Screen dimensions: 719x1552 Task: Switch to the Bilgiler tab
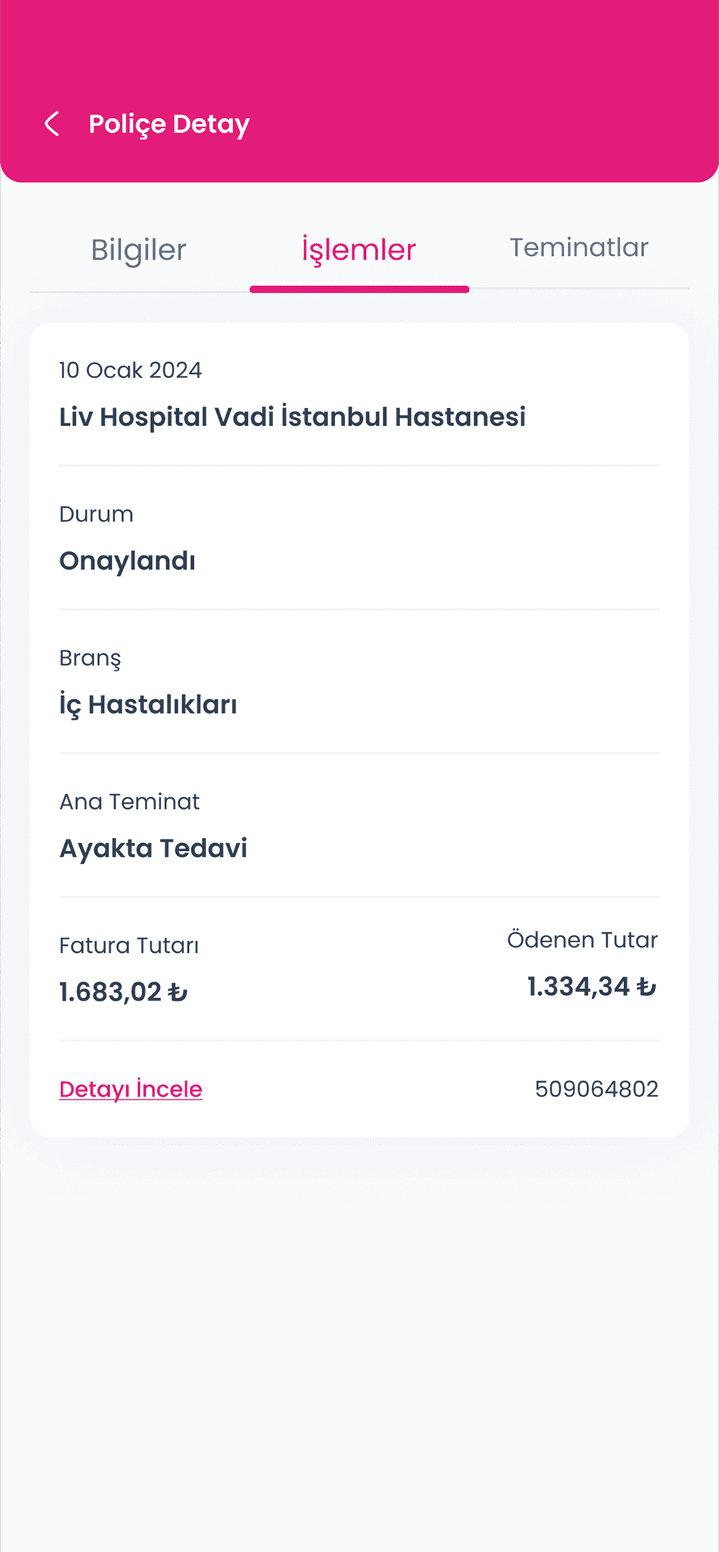click(x=138, y=250)
